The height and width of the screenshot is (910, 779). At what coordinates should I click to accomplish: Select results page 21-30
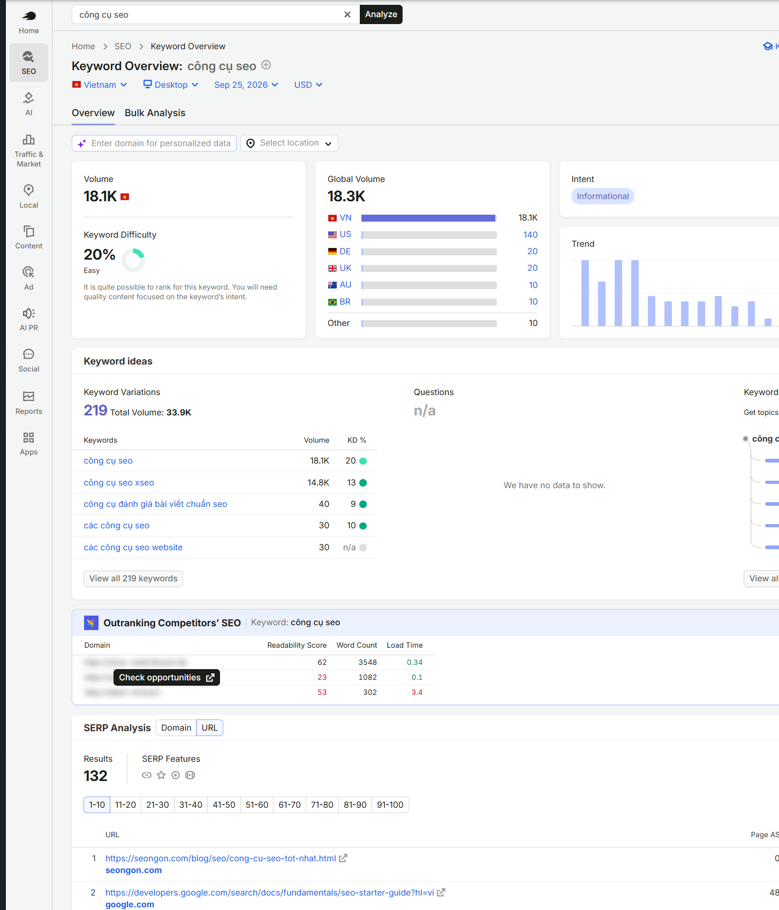tap(157, 805)
